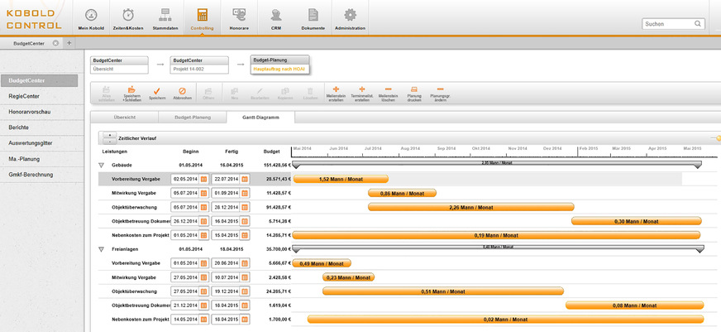Open calendar picker for Fertig date 28.12.2014

coord(244,206)
